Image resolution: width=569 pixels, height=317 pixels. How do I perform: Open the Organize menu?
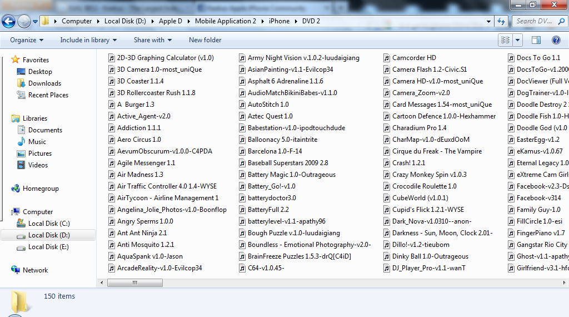click(x=27, y=40)
